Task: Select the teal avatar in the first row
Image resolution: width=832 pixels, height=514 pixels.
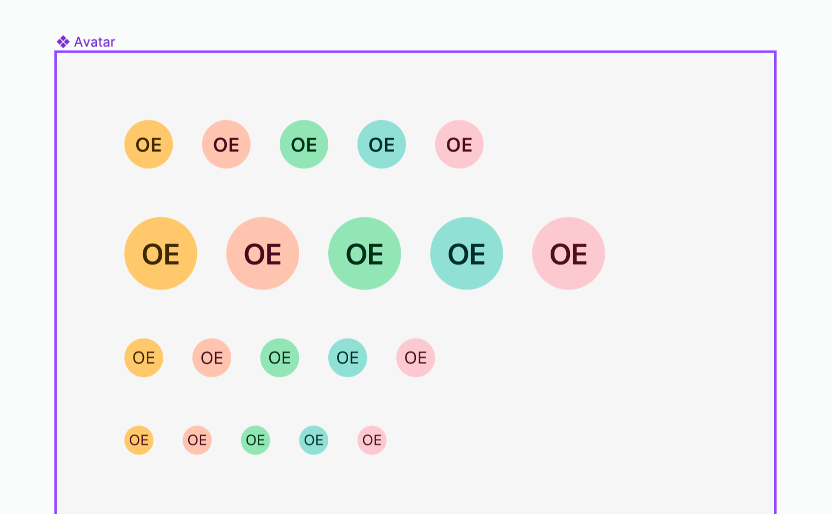Action: click(x=382, y=144)
